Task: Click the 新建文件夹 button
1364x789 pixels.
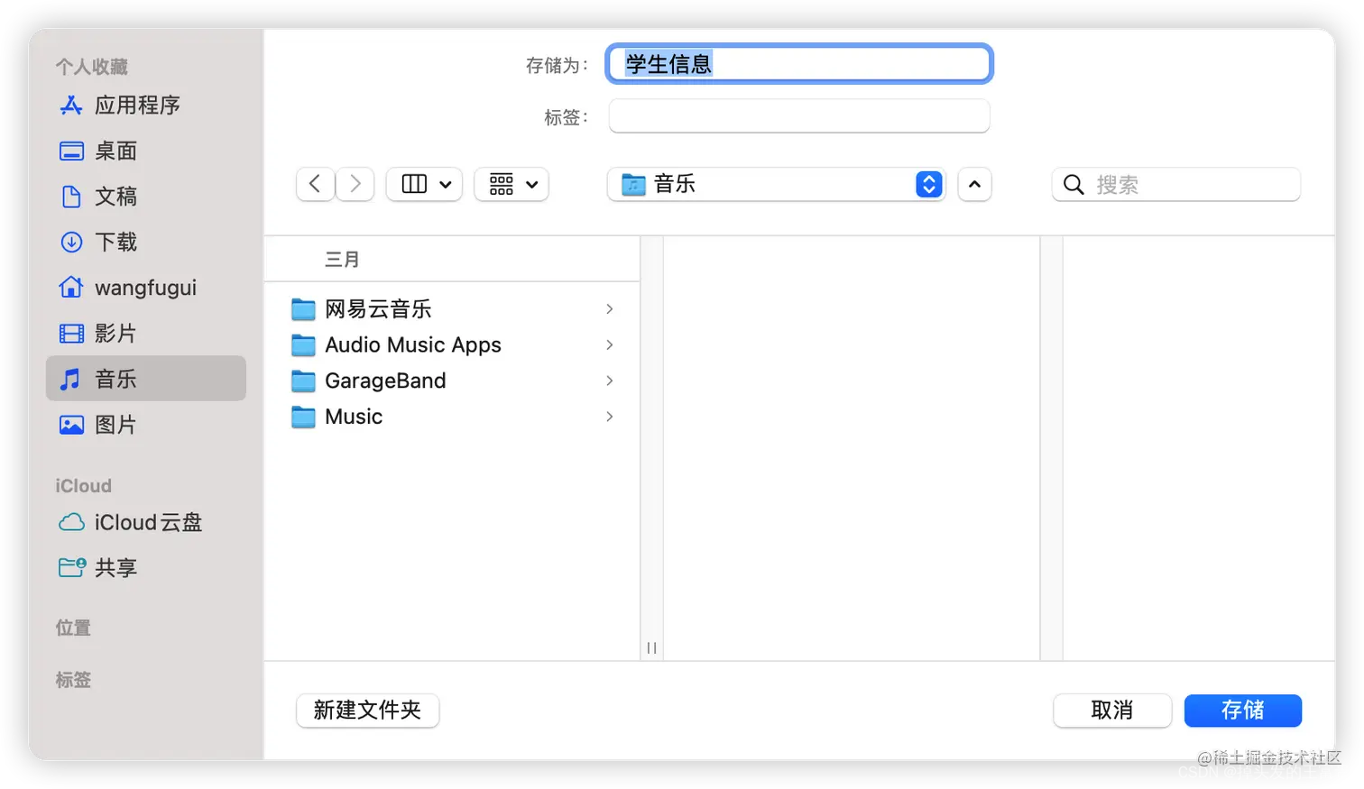Action: (367, 711)
